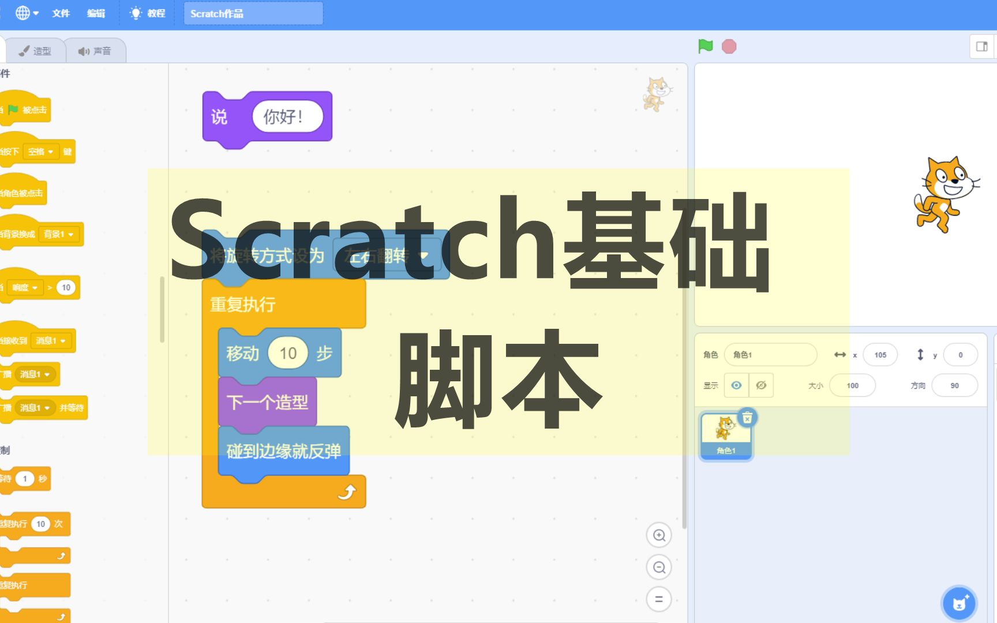Image resolution: width=997 pixels, height=623 pixels.
Task: Zoom in the script workspace
Action: click(659, 535)
